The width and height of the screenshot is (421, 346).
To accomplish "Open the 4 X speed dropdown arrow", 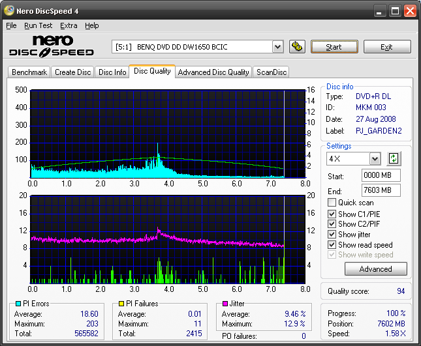I will point(375,159).
